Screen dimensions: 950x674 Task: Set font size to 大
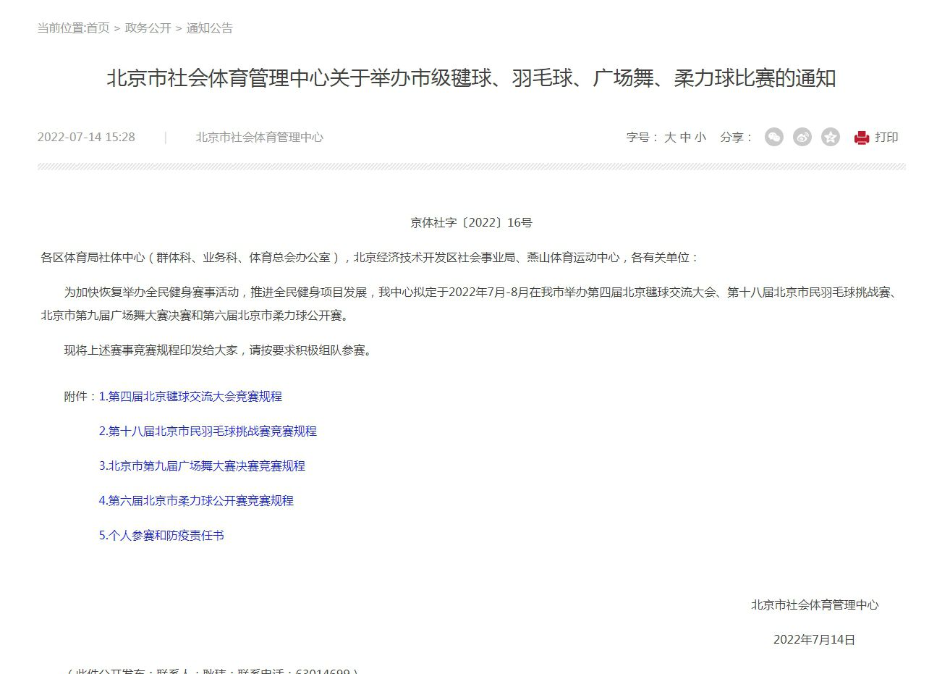(670, 137)
